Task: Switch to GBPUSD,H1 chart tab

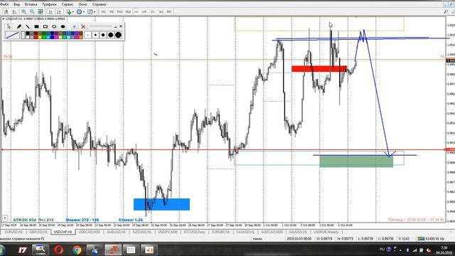Action: 38,232
